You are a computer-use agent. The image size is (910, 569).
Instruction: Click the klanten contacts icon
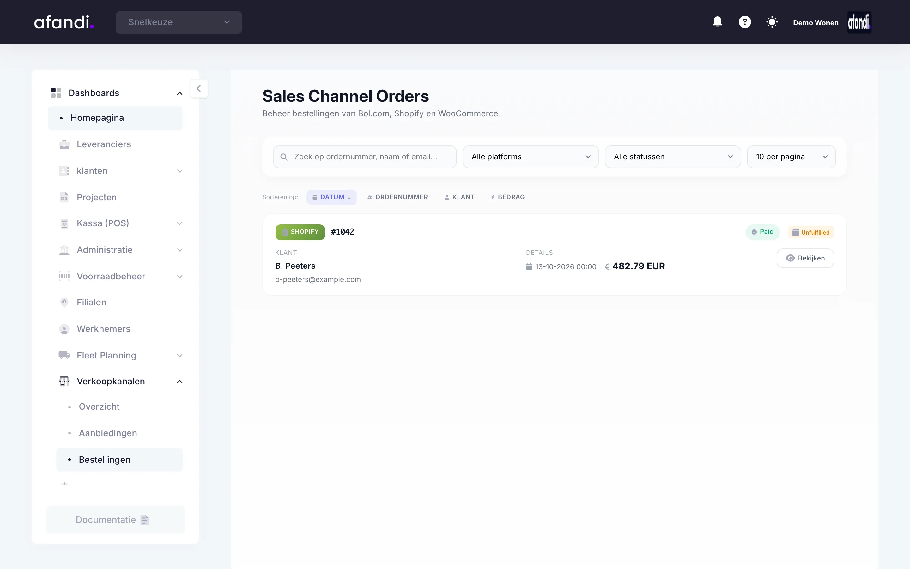click(x=64, y=171)
